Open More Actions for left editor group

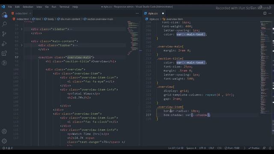[137, 13]
